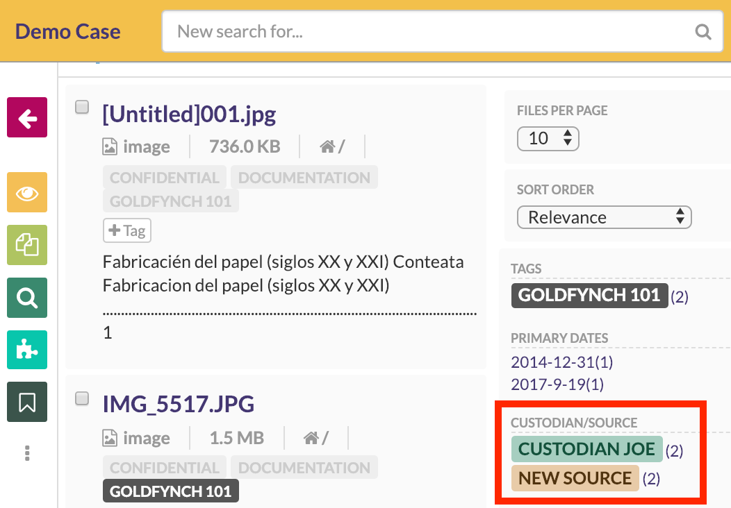
Task: Click the New search for input field
Action: [443, 32]
